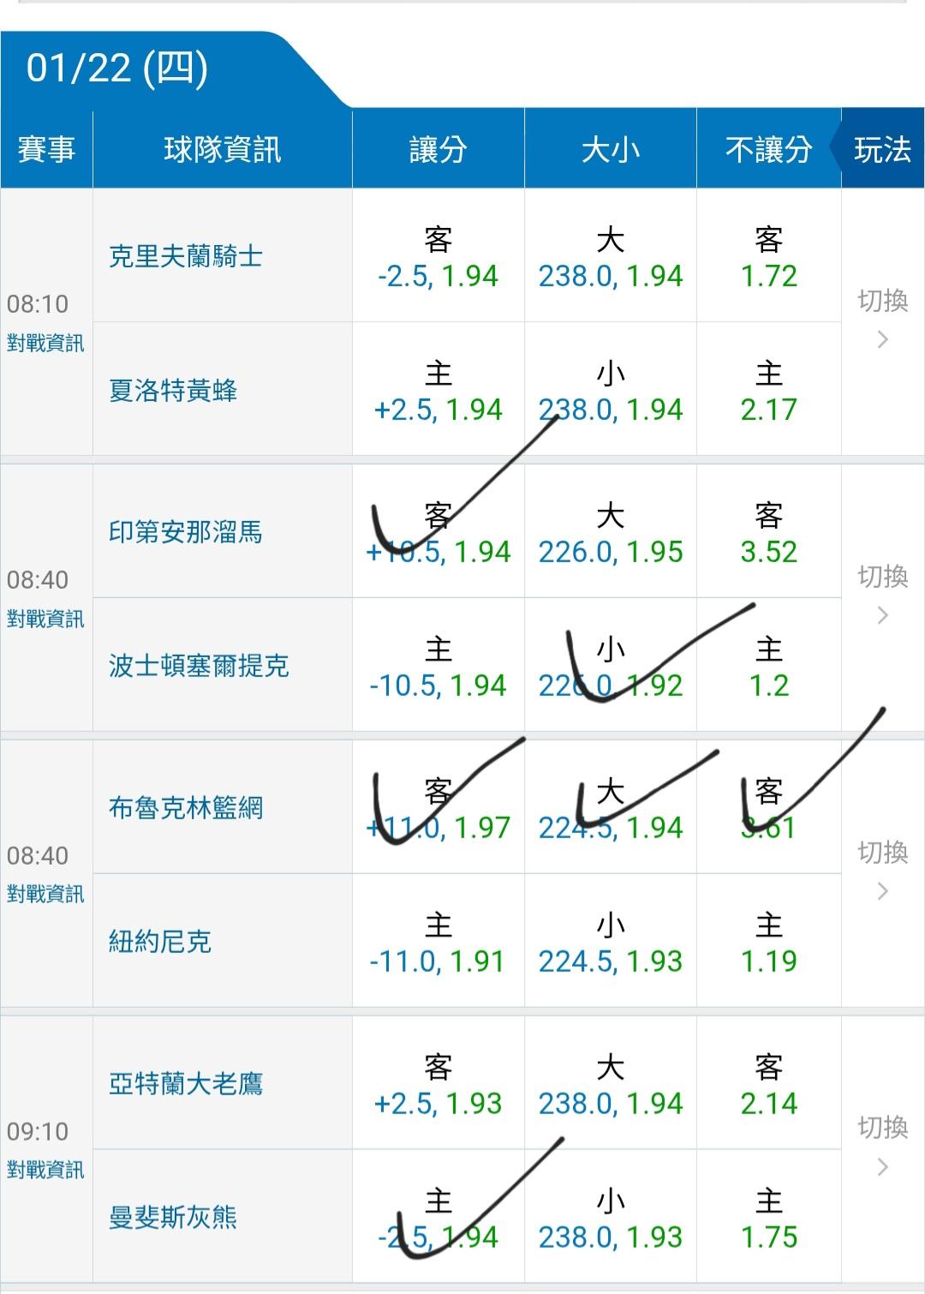This screenshot has height=1294, width=925.
Task: Select the 01/22 (四) date tab
Action: (x=117, y=69)
